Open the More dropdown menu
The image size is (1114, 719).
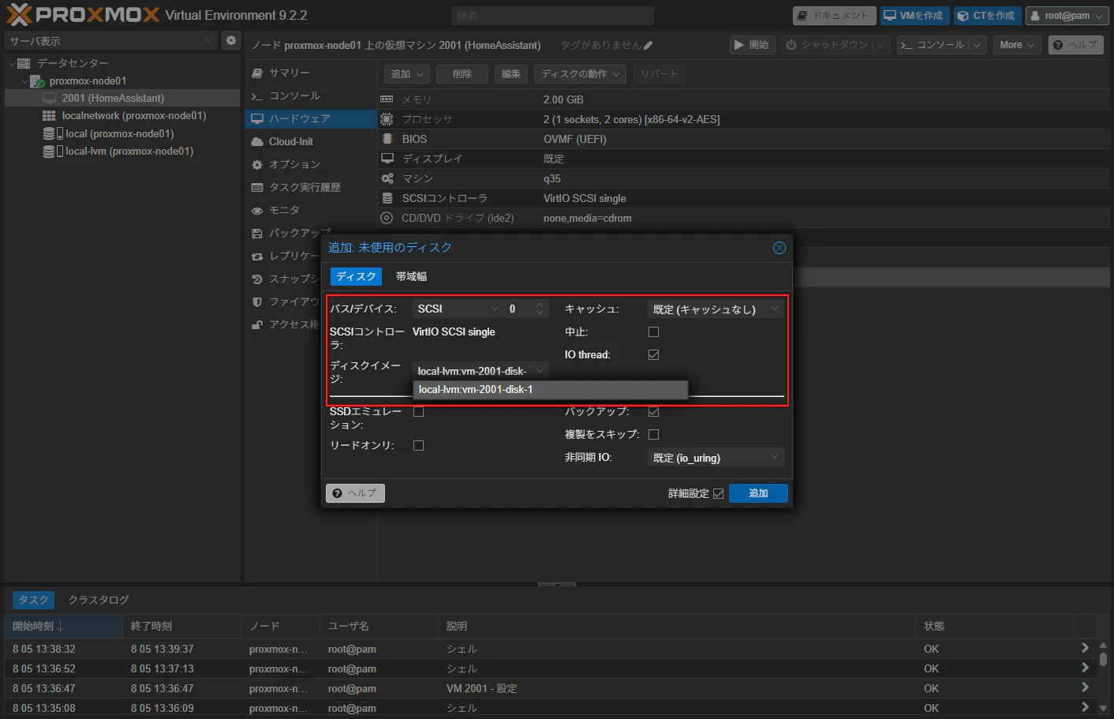click(x=1017, y=45)
